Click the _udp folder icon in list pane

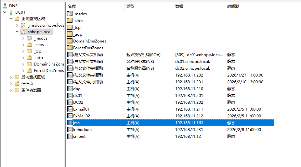pos(70,34)
